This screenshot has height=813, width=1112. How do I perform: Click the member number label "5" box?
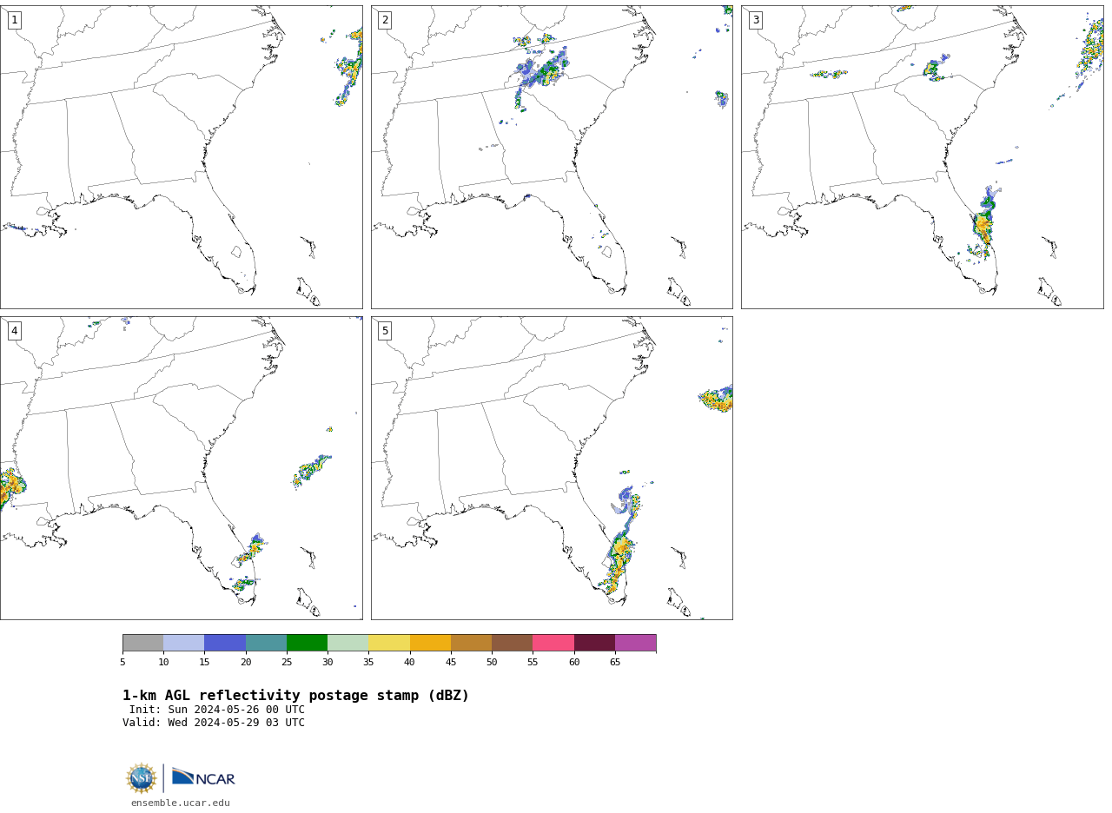(x=385, y=331)
